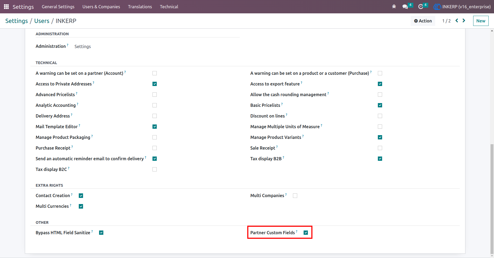Uncheck Partner Custom Fields checkbox
The height and width of the screenshot is (258, 494).
(x=306, y=233)
